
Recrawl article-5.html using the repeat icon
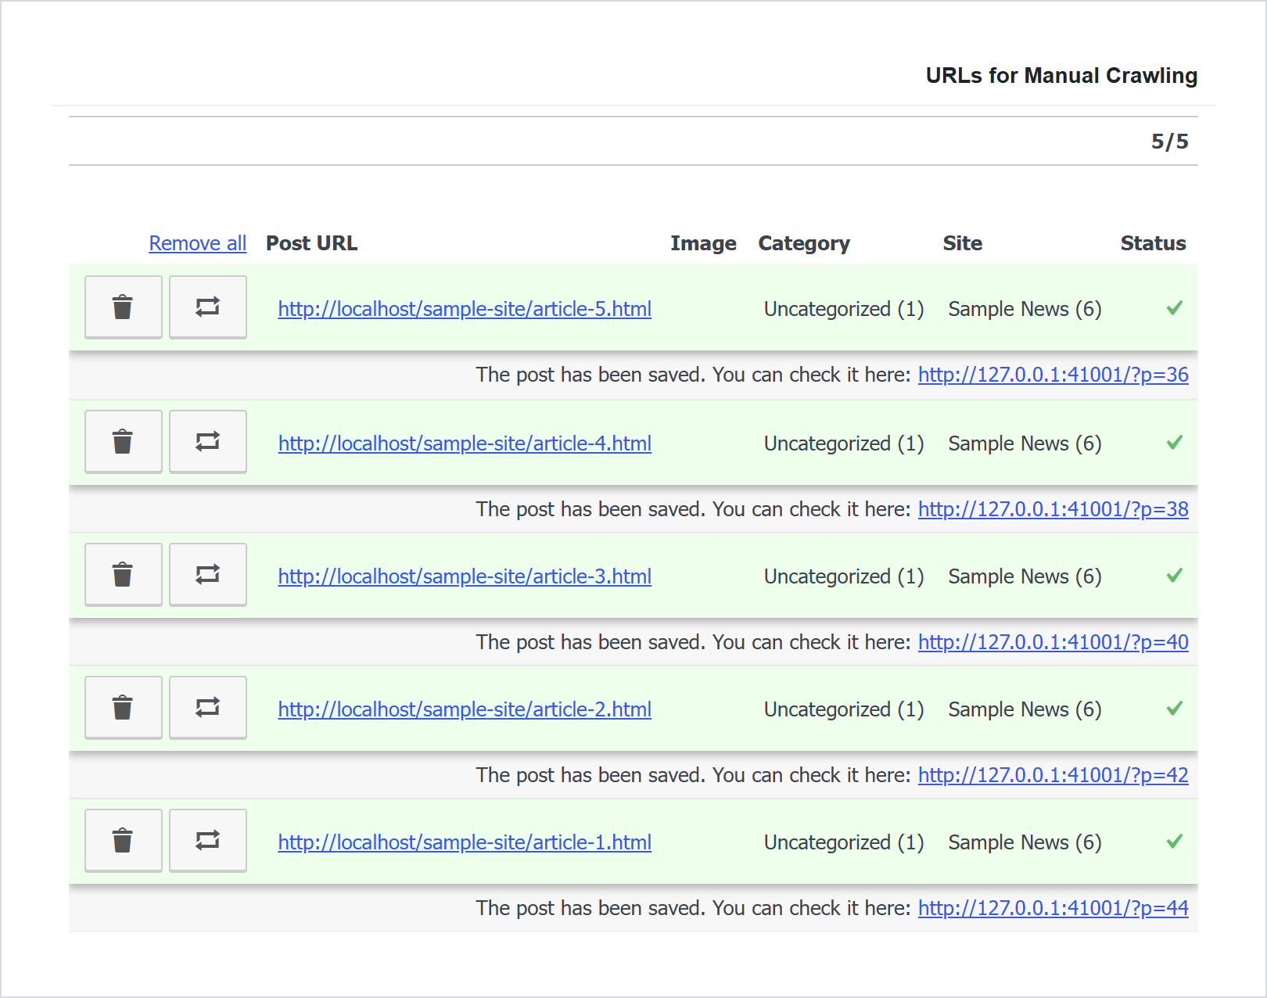tap(207, 307)
